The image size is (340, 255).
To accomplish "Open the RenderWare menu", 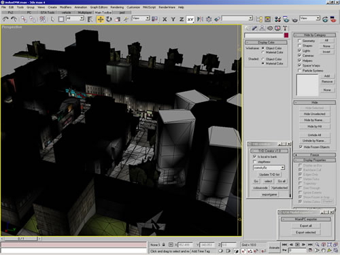I will [167, 7].
